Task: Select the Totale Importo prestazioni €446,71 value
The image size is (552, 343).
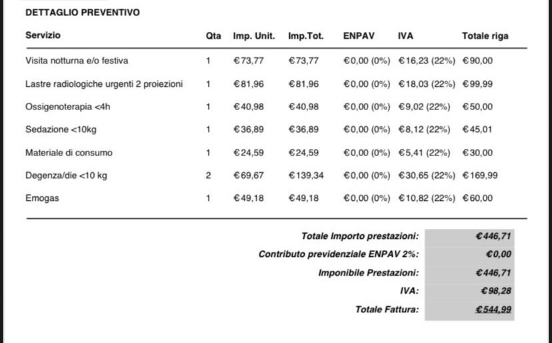Action: tap(493, 236)
